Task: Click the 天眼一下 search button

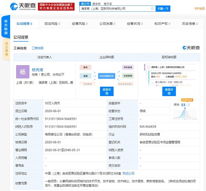Action: 163,9
